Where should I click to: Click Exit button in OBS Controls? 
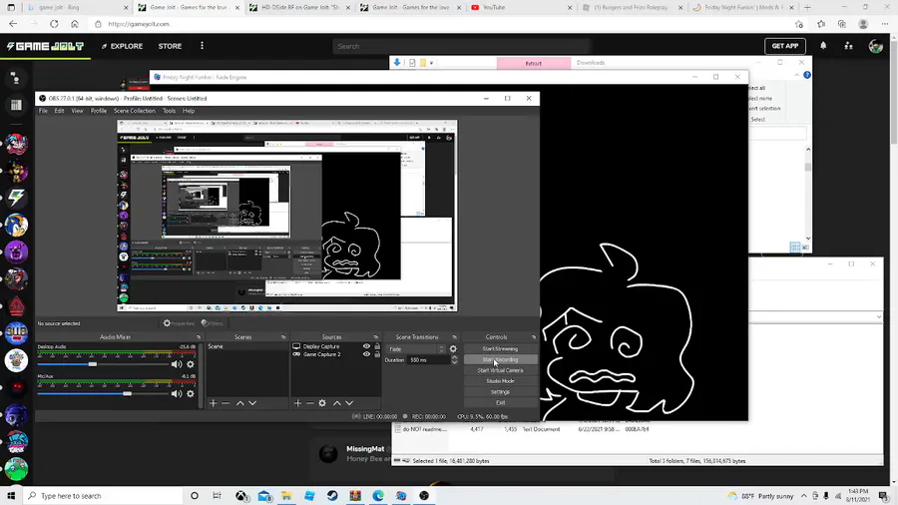point(500,403)
